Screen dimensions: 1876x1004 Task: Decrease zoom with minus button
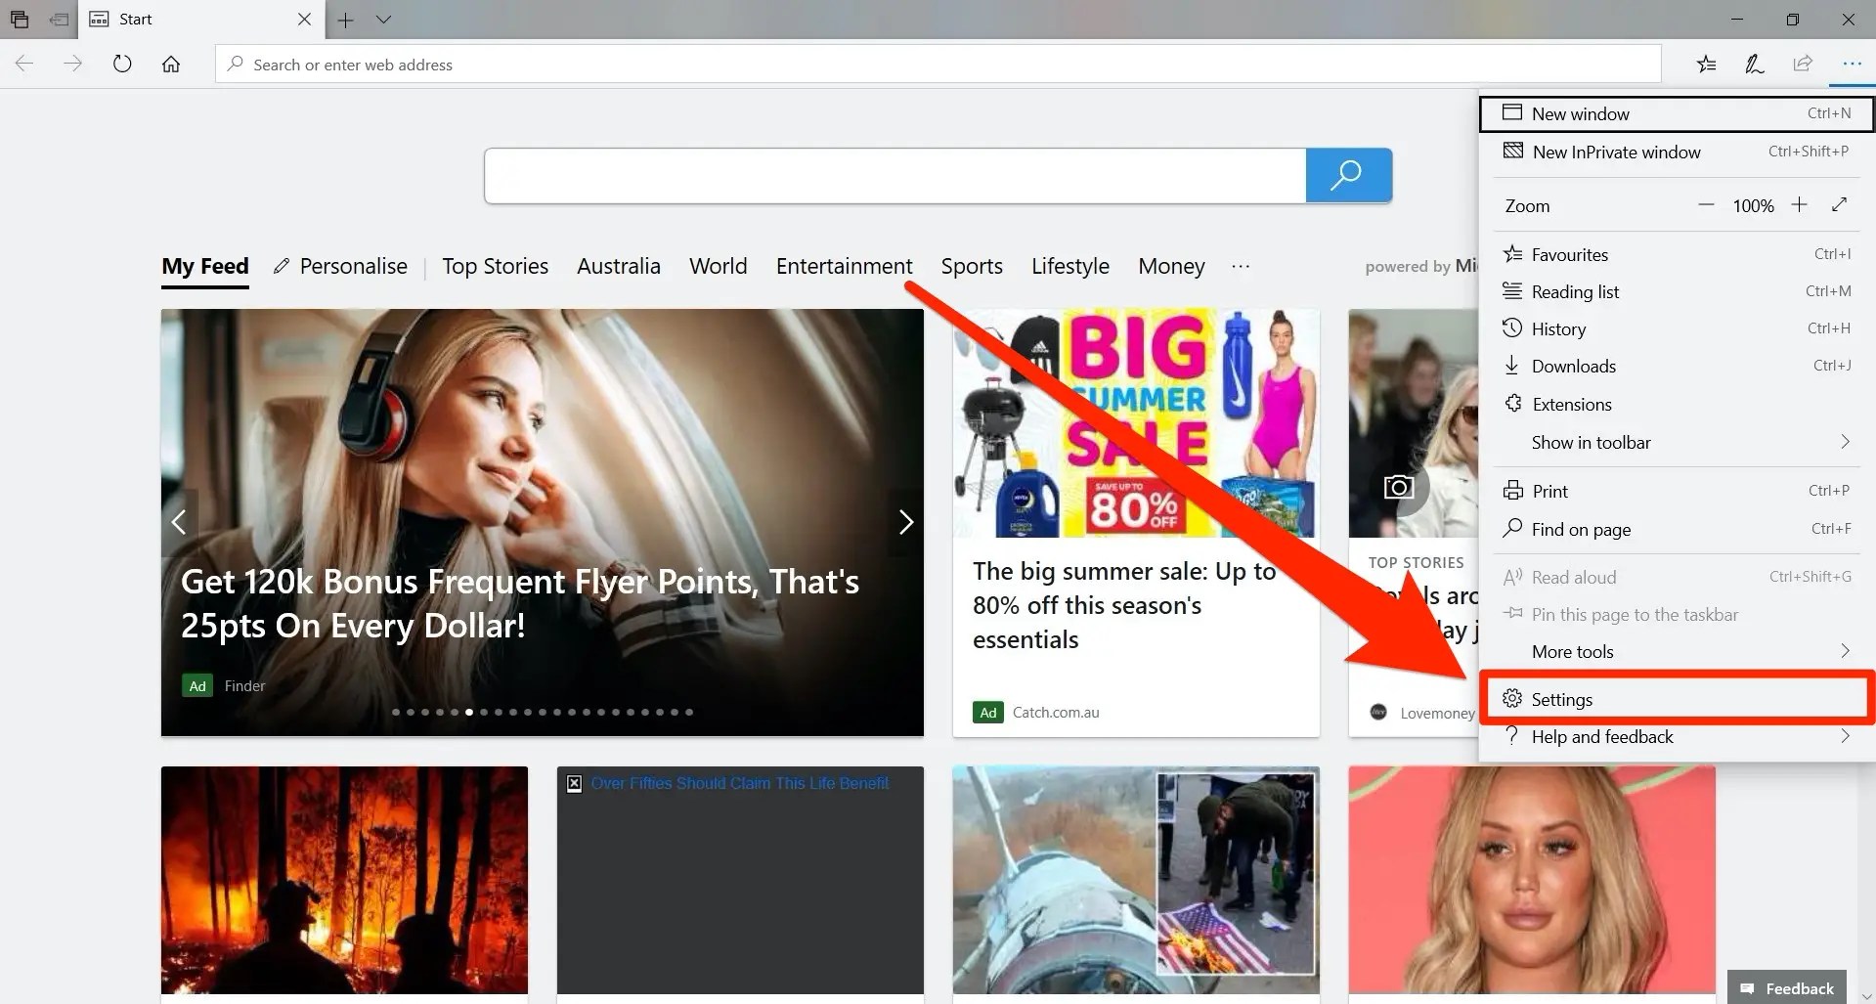pos(1706,205)
